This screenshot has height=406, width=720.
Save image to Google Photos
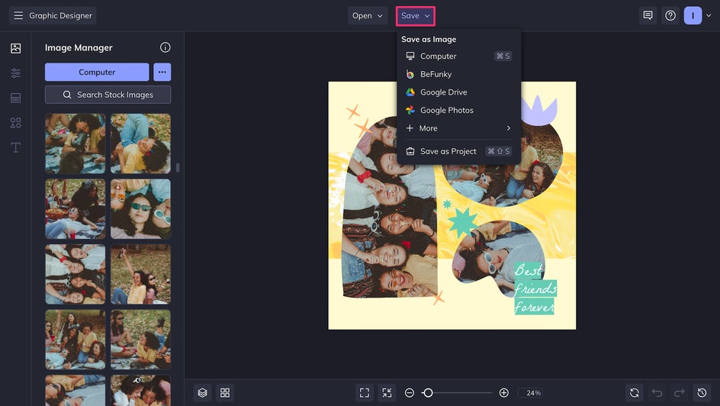tap(458, 110)
